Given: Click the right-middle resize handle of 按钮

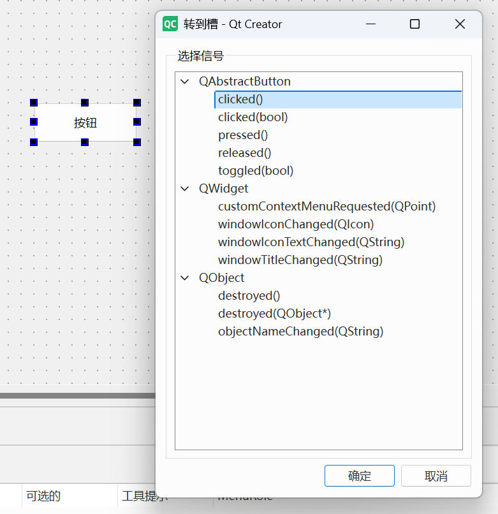Looking at the screenshot, I should [x=137, y=122].
